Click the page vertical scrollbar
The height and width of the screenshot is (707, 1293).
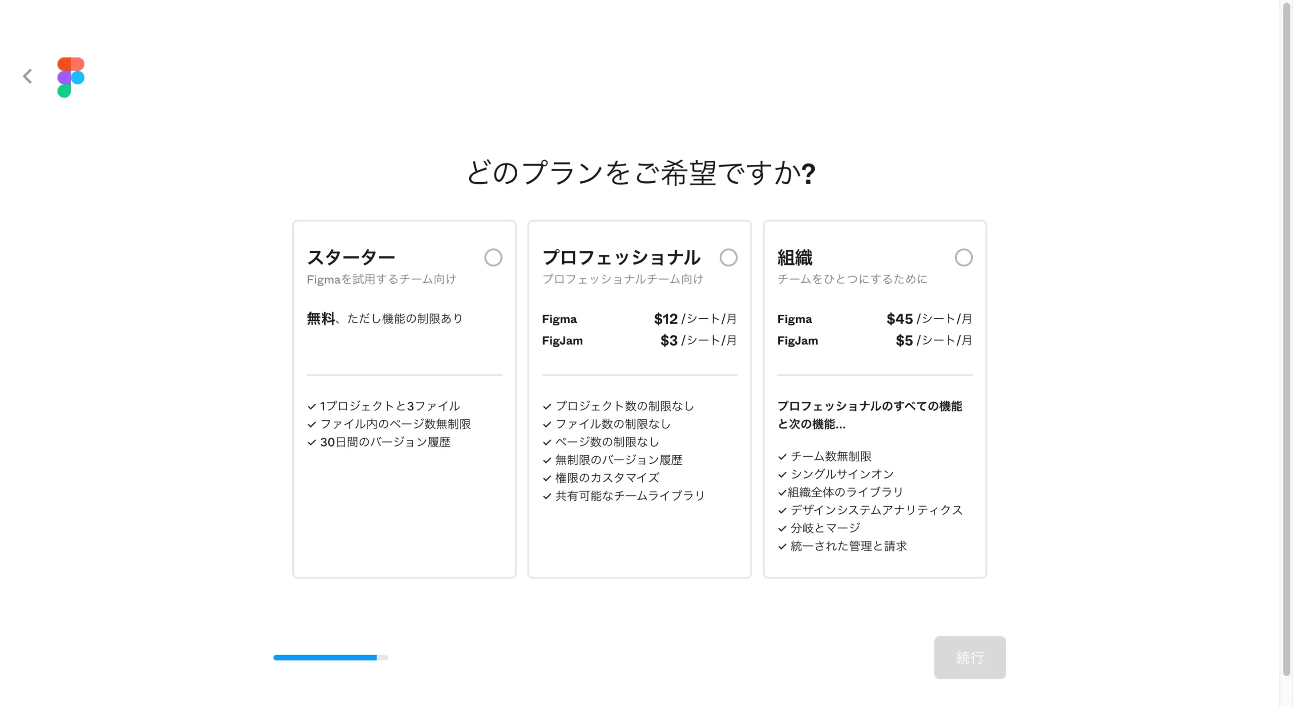point(1286,338)
